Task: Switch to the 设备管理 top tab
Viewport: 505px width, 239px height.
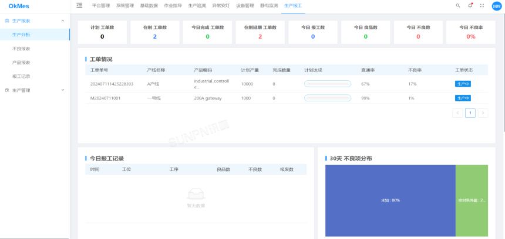Action: [x=245, y=5]
